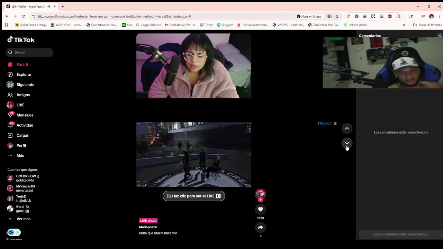Screen dimensions: 443x249
Task: Open TheNino Masterclass bookmark
Action: 252,25
